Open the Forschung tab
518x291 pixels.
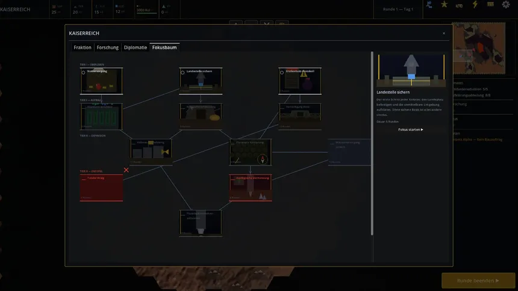(x=108, y=47)
